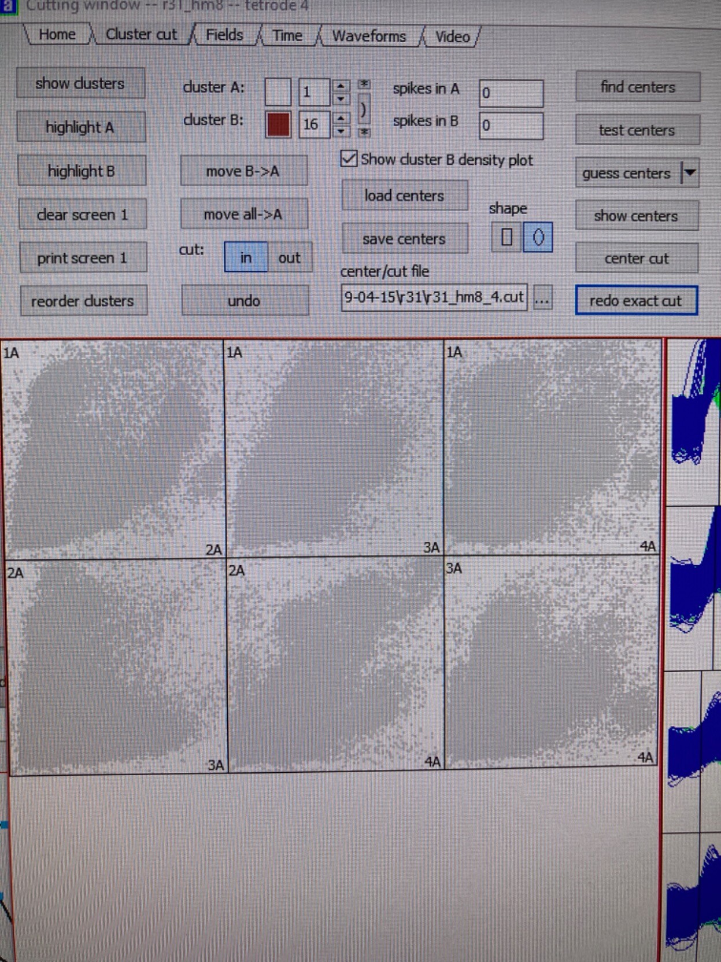This screenshot has width=721, height=962.
Task: Undo the last cut
Action: tap(245, 301)
